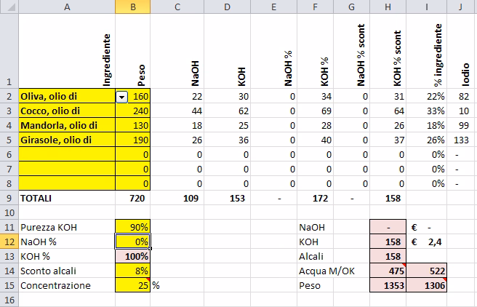Select the Concentrazione value 25 cell
The height and width of the screenshot is (307, 477).
click(132, 285)
